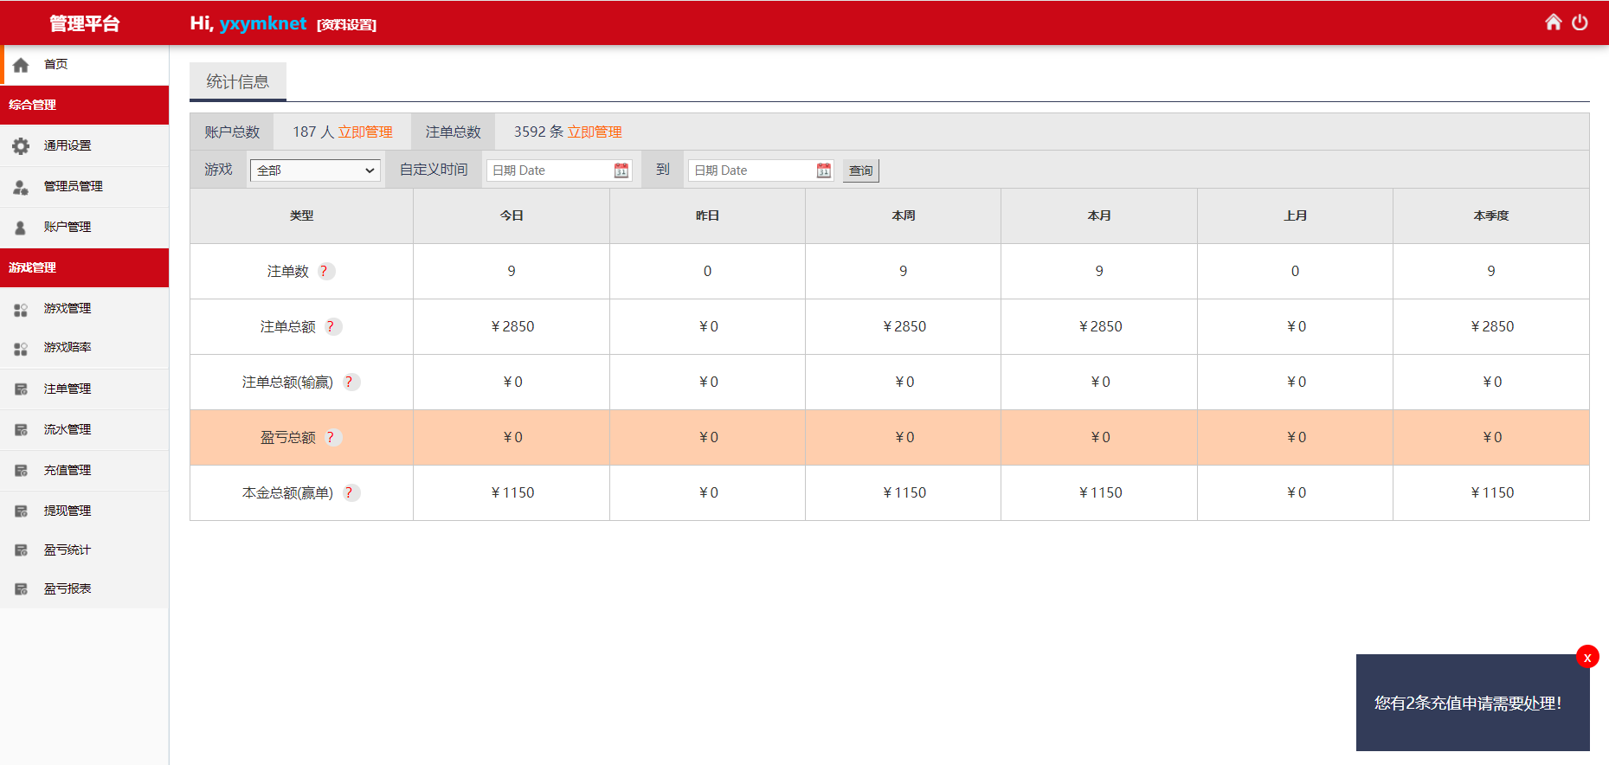Click the help icon beside 注单数

point(326,271)
